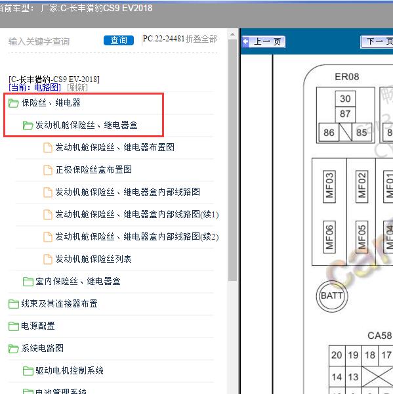The height and width of the screenshot is (394, 393).
Task: Go to next page with 下一页
Action: (x=377, y=42)
